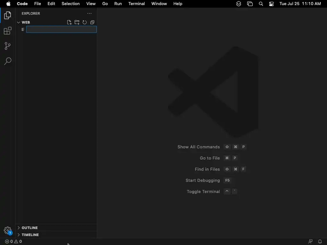Open the View menu

[91, 4]
